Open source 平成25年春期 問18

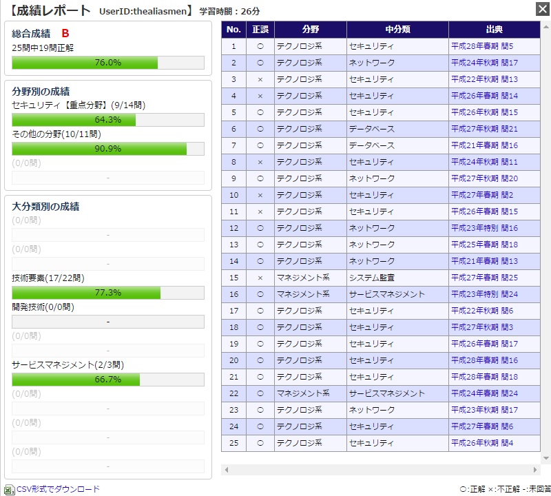point(485,245)
